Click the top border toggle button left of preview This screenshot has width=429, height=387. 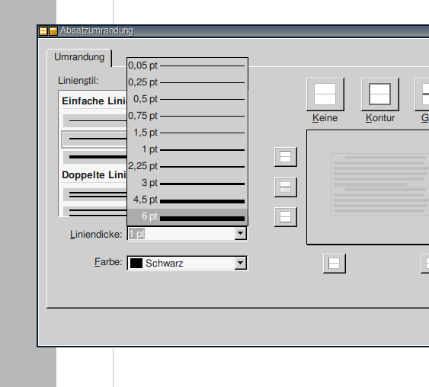tap(285, 157)
